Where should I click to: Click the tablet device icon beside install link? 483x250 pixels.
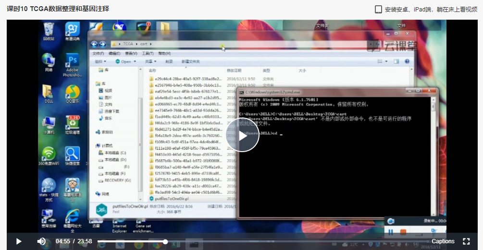click(x=378, y=9)
